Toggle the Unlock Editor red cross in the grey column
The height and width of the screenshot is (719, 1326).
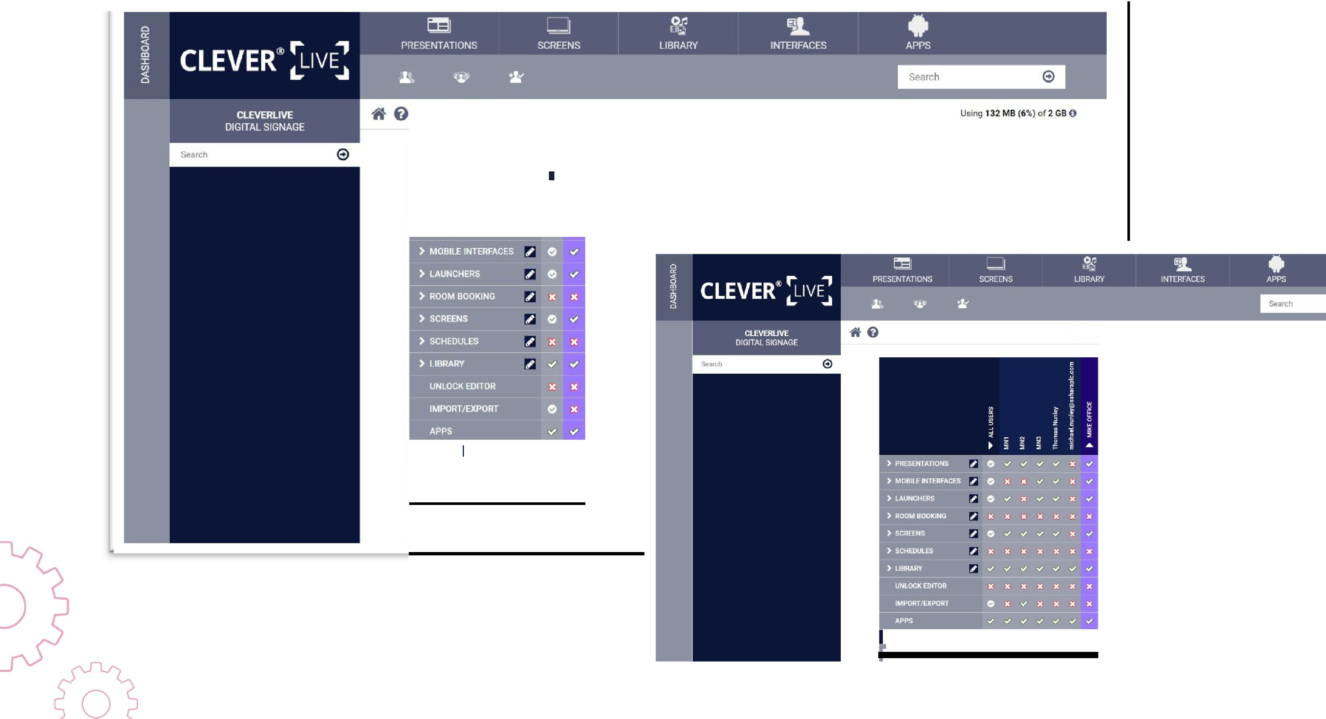(x=552, y=387)
